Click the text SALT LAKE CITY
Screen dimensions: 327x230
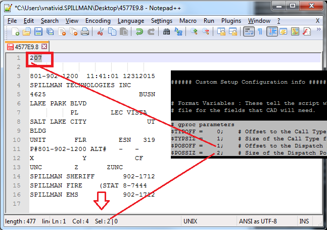pyautogui.click(x=58, y=122)
